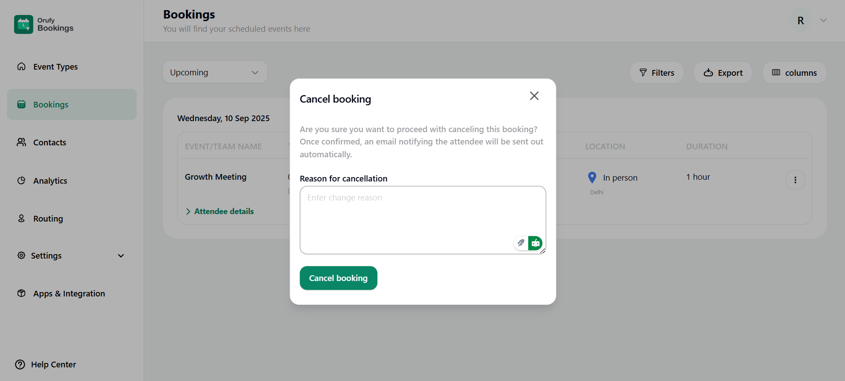Viewport: 845px width, 381px height.
Task: Click the green robot assistant icon
Action: click(x=535, y=243)
